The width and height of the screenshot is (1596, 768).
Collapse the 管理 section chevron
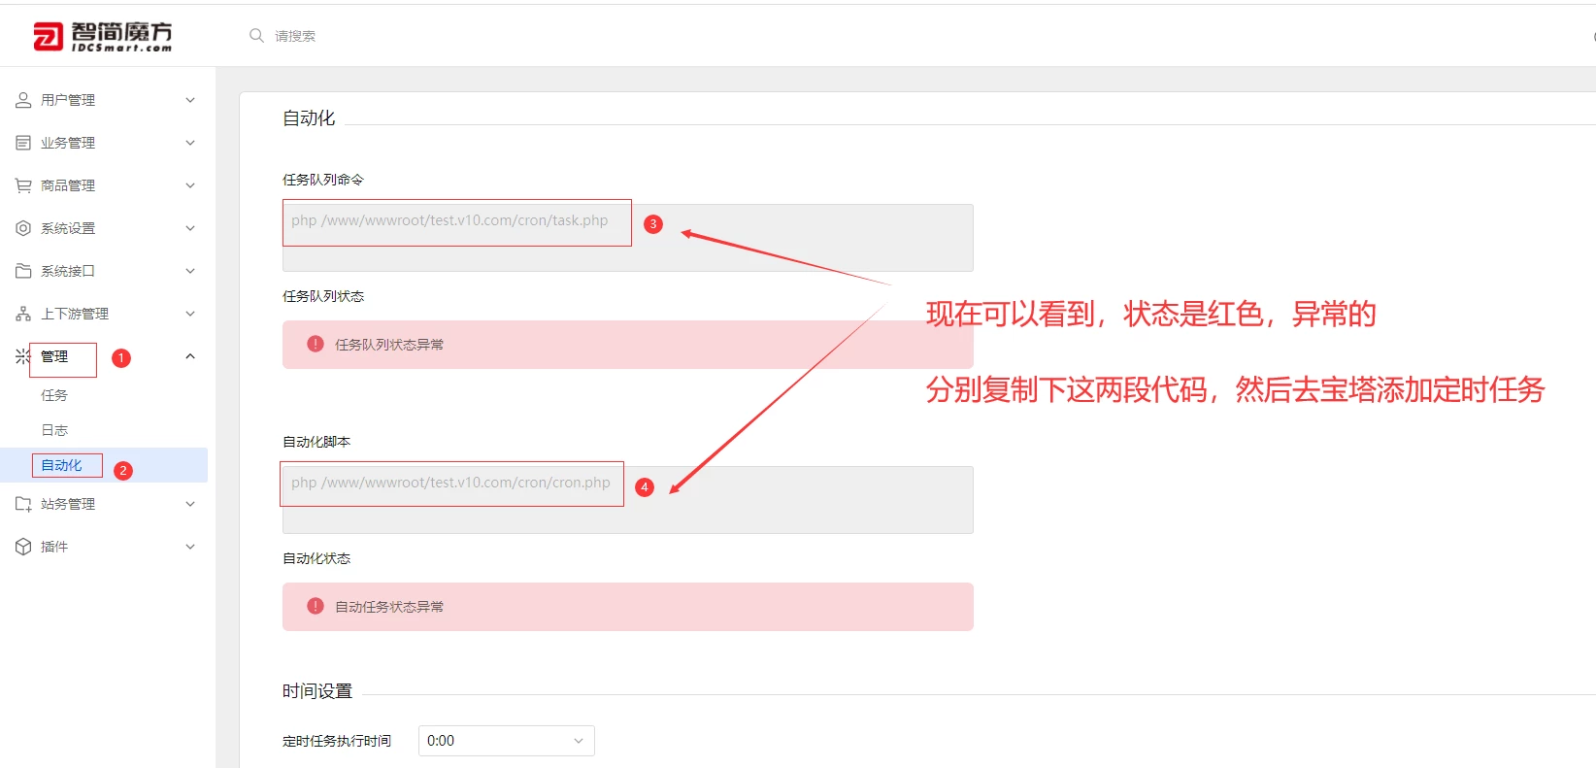pyautogui.click(x=190, y=356)
